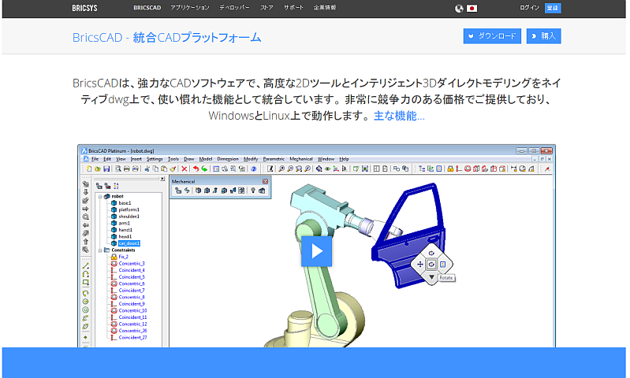The height and width of the screenshot is (378, 630).
Task: Click the Save floppy disk icon
Action: point(106,169)
